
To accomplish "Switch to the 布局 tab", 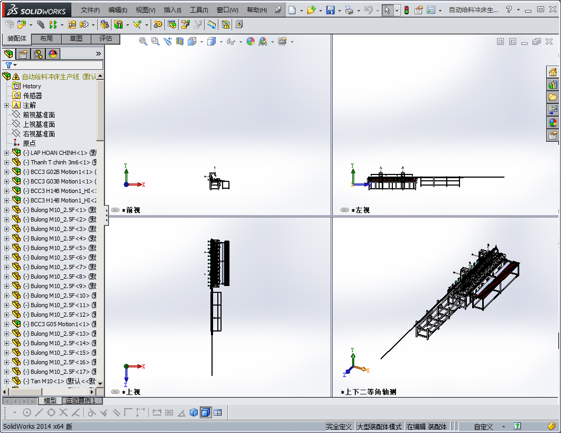I will pos(47,39).
